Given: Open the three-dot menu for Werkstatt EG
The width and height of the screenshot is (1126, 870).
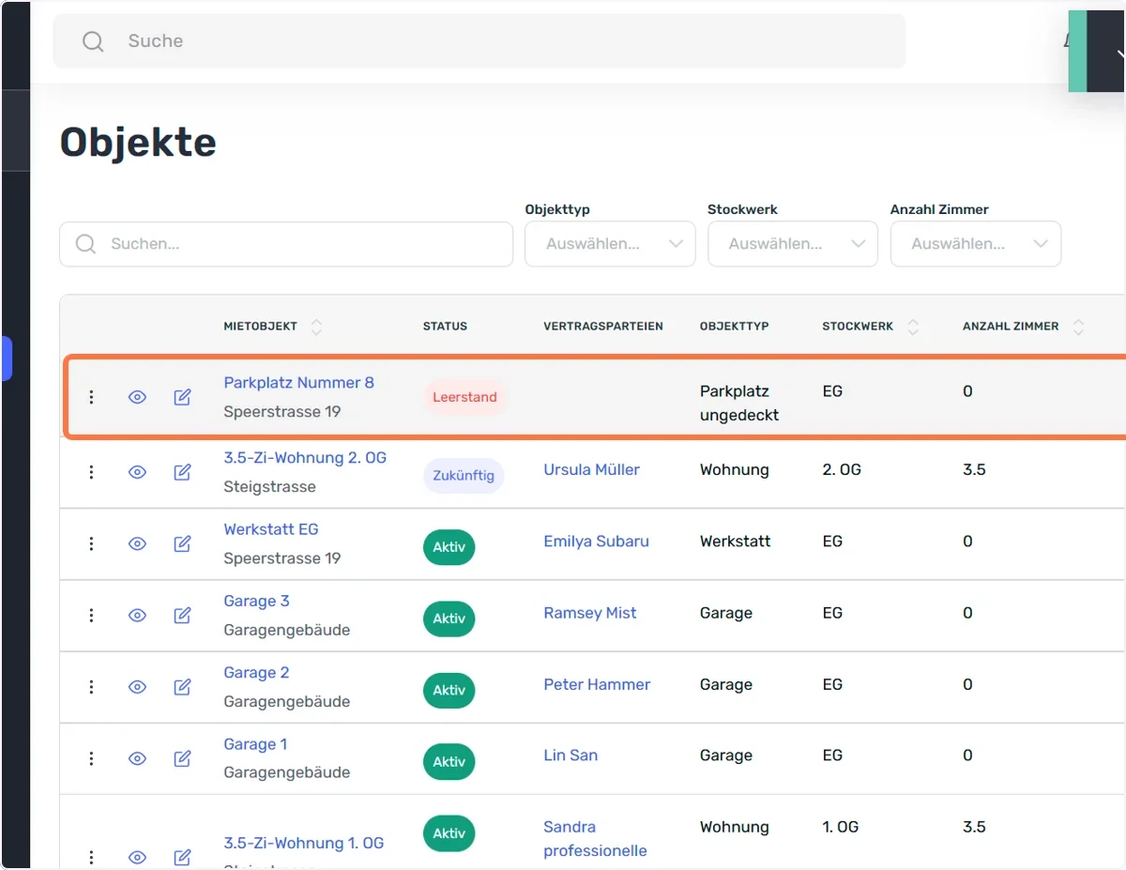Looking at the screenshot, I should click(91, 543).
